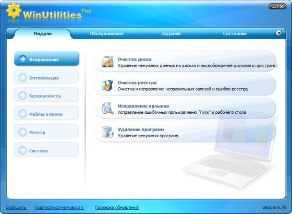Screen dimensions: 292x214
Task: Click the arrow icon beside Оптимизация
Action: 22,78
